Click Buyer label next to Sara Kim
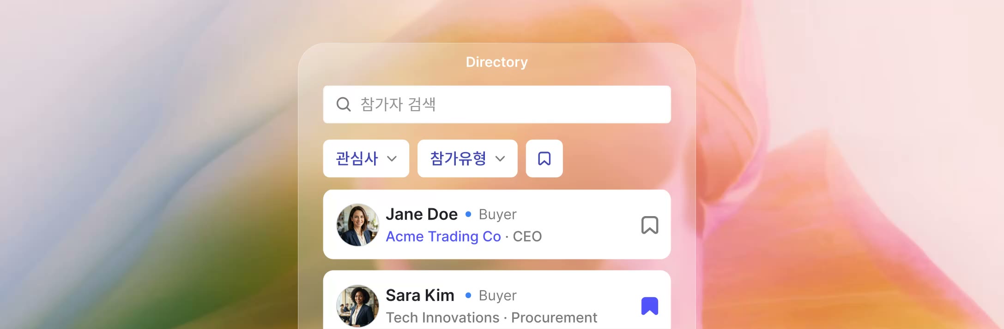Viewport: 1004px width, 329px height. tap(497, 296)
